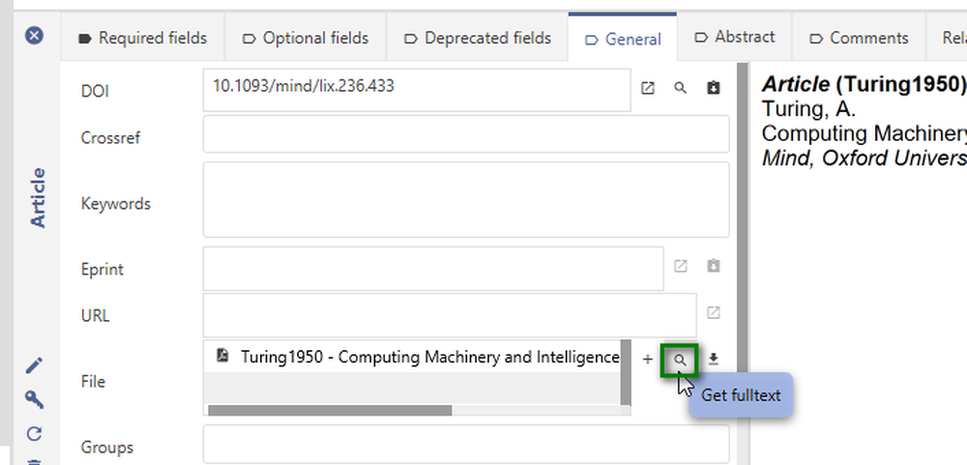Click the pencil icon in left sidebar
Viewport: 967px width, 465px height.
[x=35, y=365]
